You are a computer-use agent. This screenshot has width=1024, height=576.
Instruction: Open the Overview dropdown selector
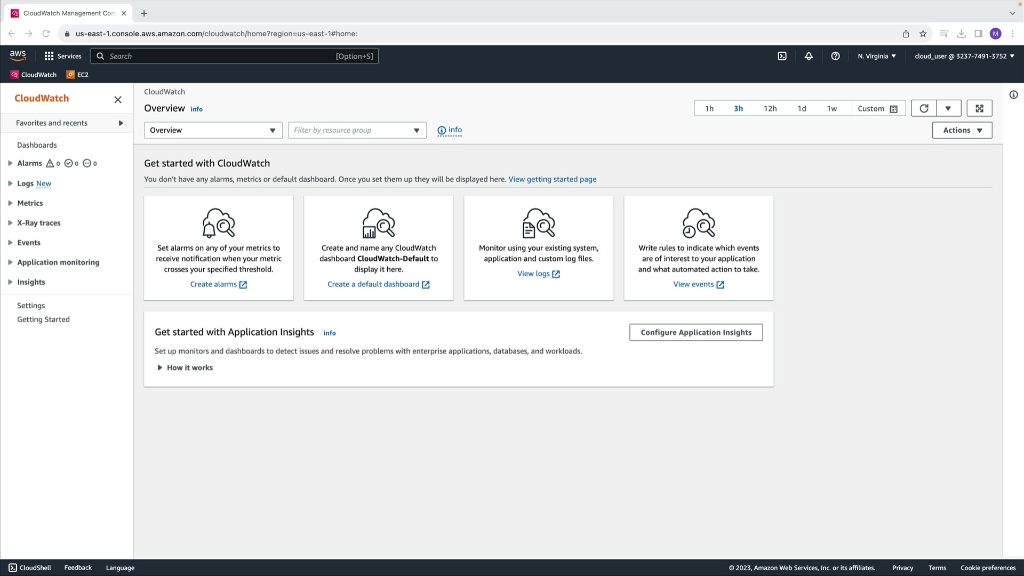tap(213, 130)
